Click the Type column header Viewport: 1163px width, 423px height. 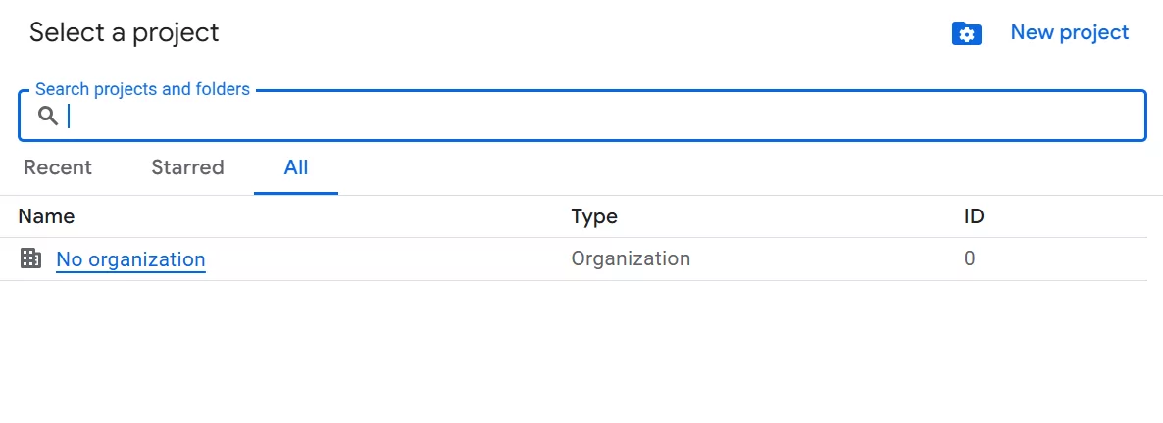[x=594, y=216]
